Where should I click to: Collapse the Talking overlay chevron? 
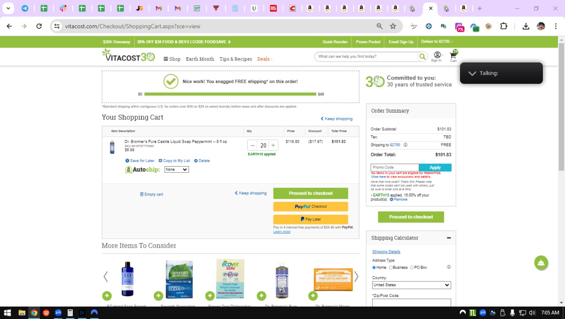(x=472, y=73)
